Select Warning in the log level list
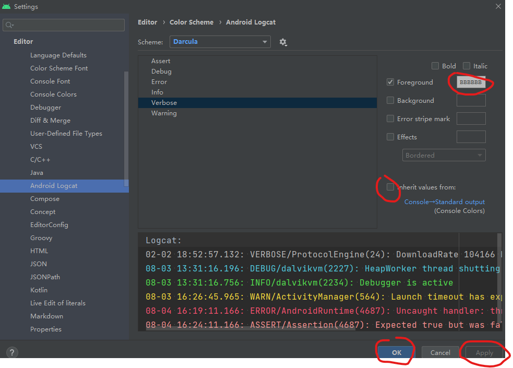The height and width of the screenshot is (368, 513). pos(257,113)
